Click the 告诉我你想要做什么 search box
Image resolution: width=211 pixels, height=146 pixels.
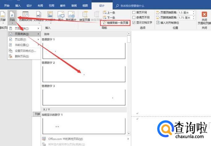click(x=132, y=6)
